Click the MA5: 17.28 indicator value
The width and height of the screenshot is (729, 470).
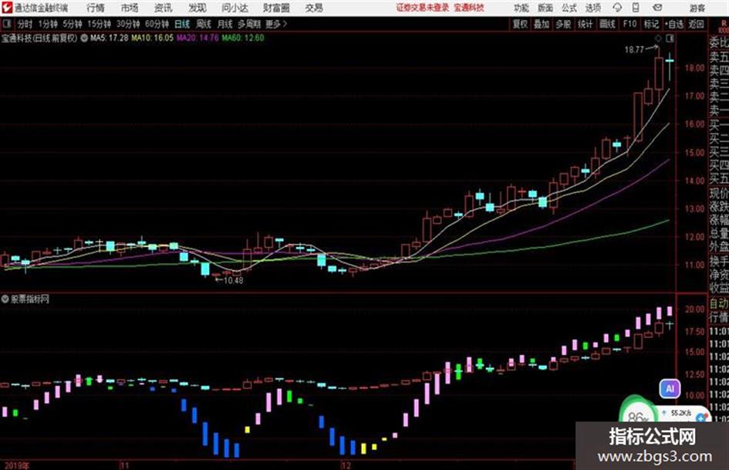[x=110, y=38]
